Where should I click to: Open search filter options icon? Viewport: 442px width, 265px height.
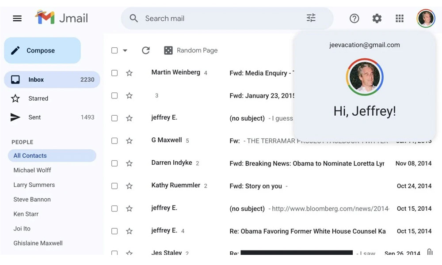point(311,18)
